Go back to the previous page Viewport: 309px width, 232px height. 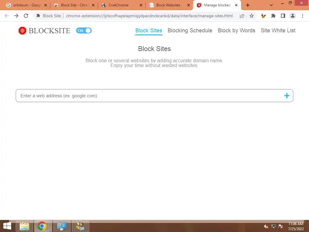coord(7,16)
